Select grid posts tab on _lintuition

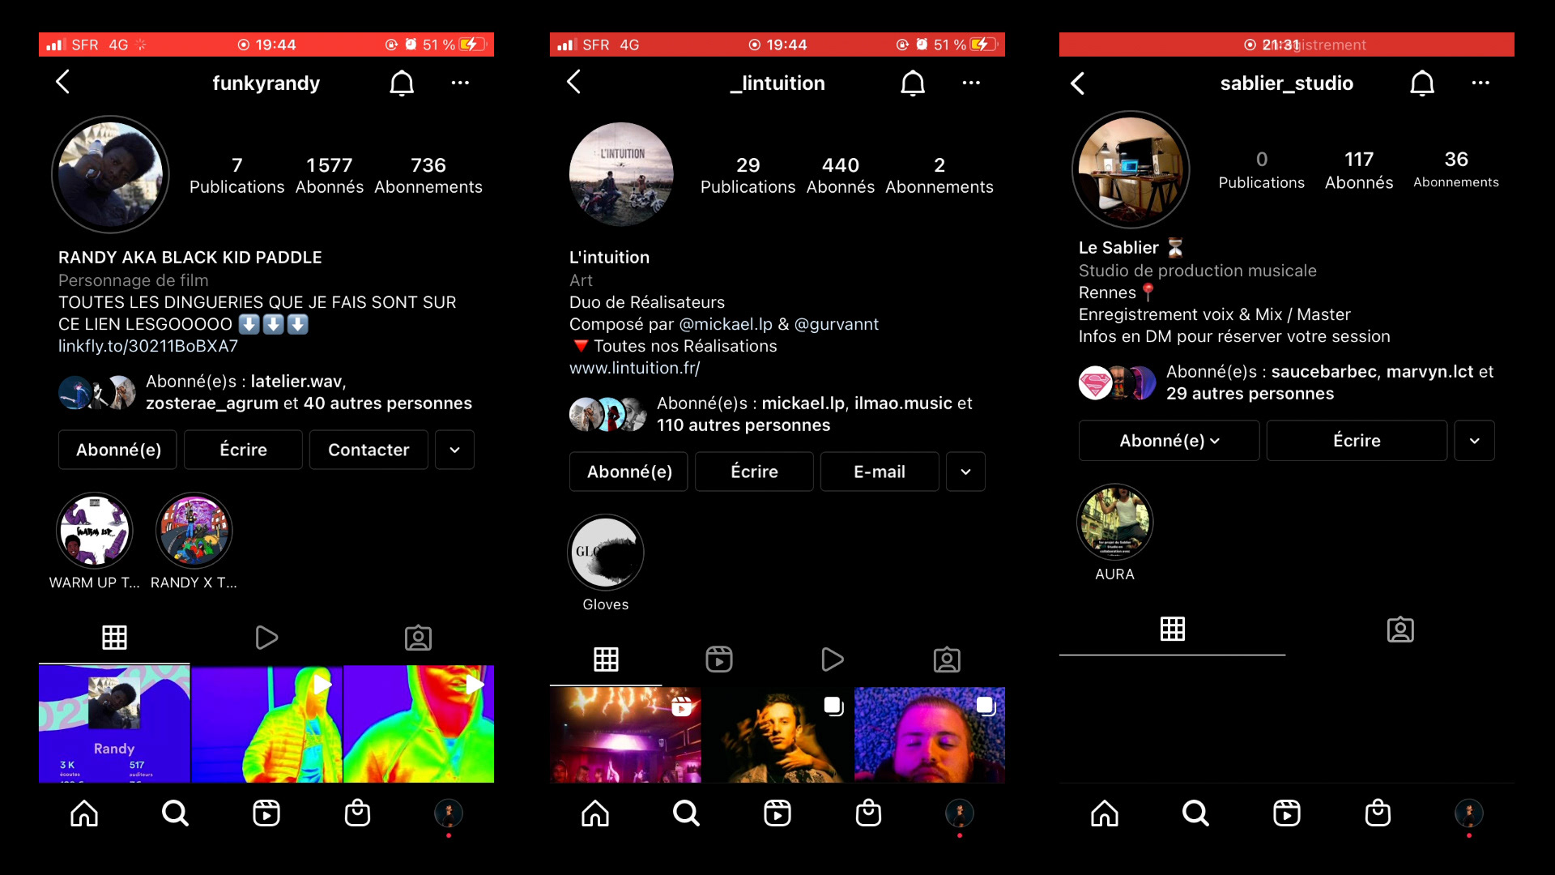(606, 659)
